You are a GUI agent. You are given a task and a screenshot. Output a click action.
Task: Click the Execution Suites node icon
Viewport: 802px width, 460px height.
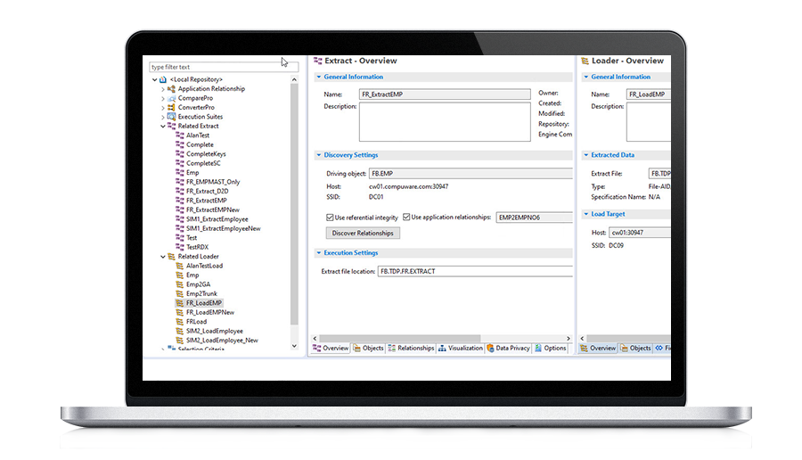pyautogui.click(x=172, y=117)
